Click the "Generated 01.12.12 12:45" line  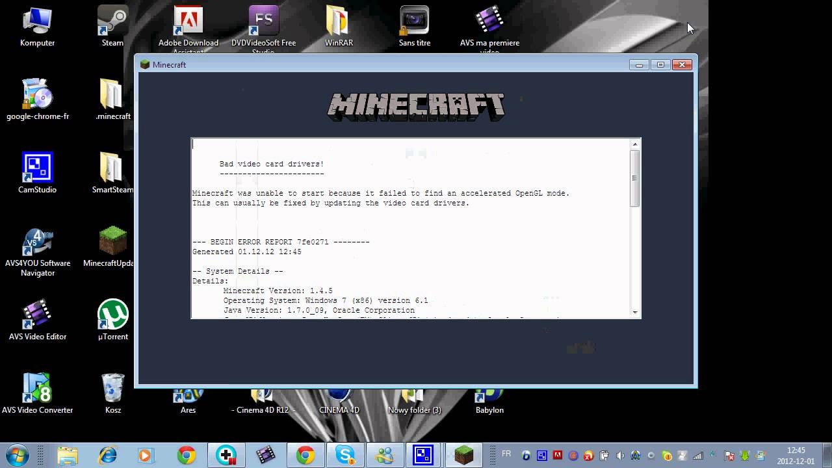246,252
